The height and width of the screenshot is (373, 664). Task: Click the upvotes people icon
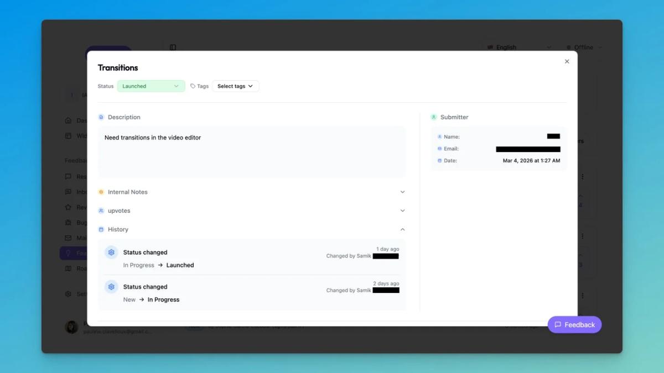[x=101, y=211]
